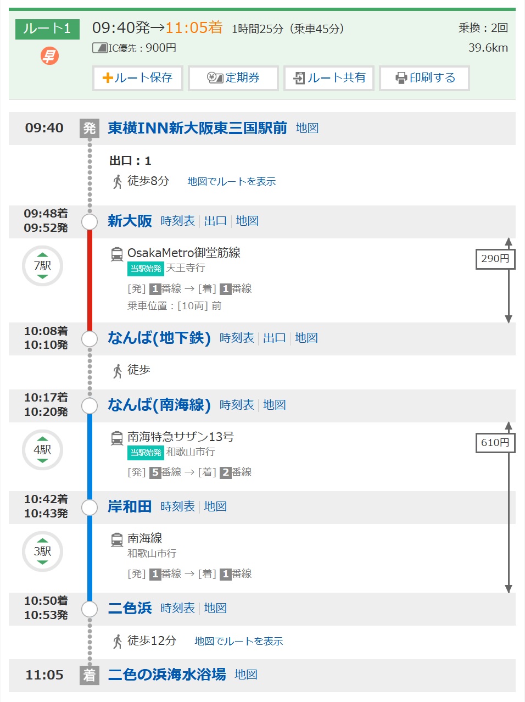525x702 pixels.
Task: Click the train icon beside 南海線
Action: click(x=117, y=539)
